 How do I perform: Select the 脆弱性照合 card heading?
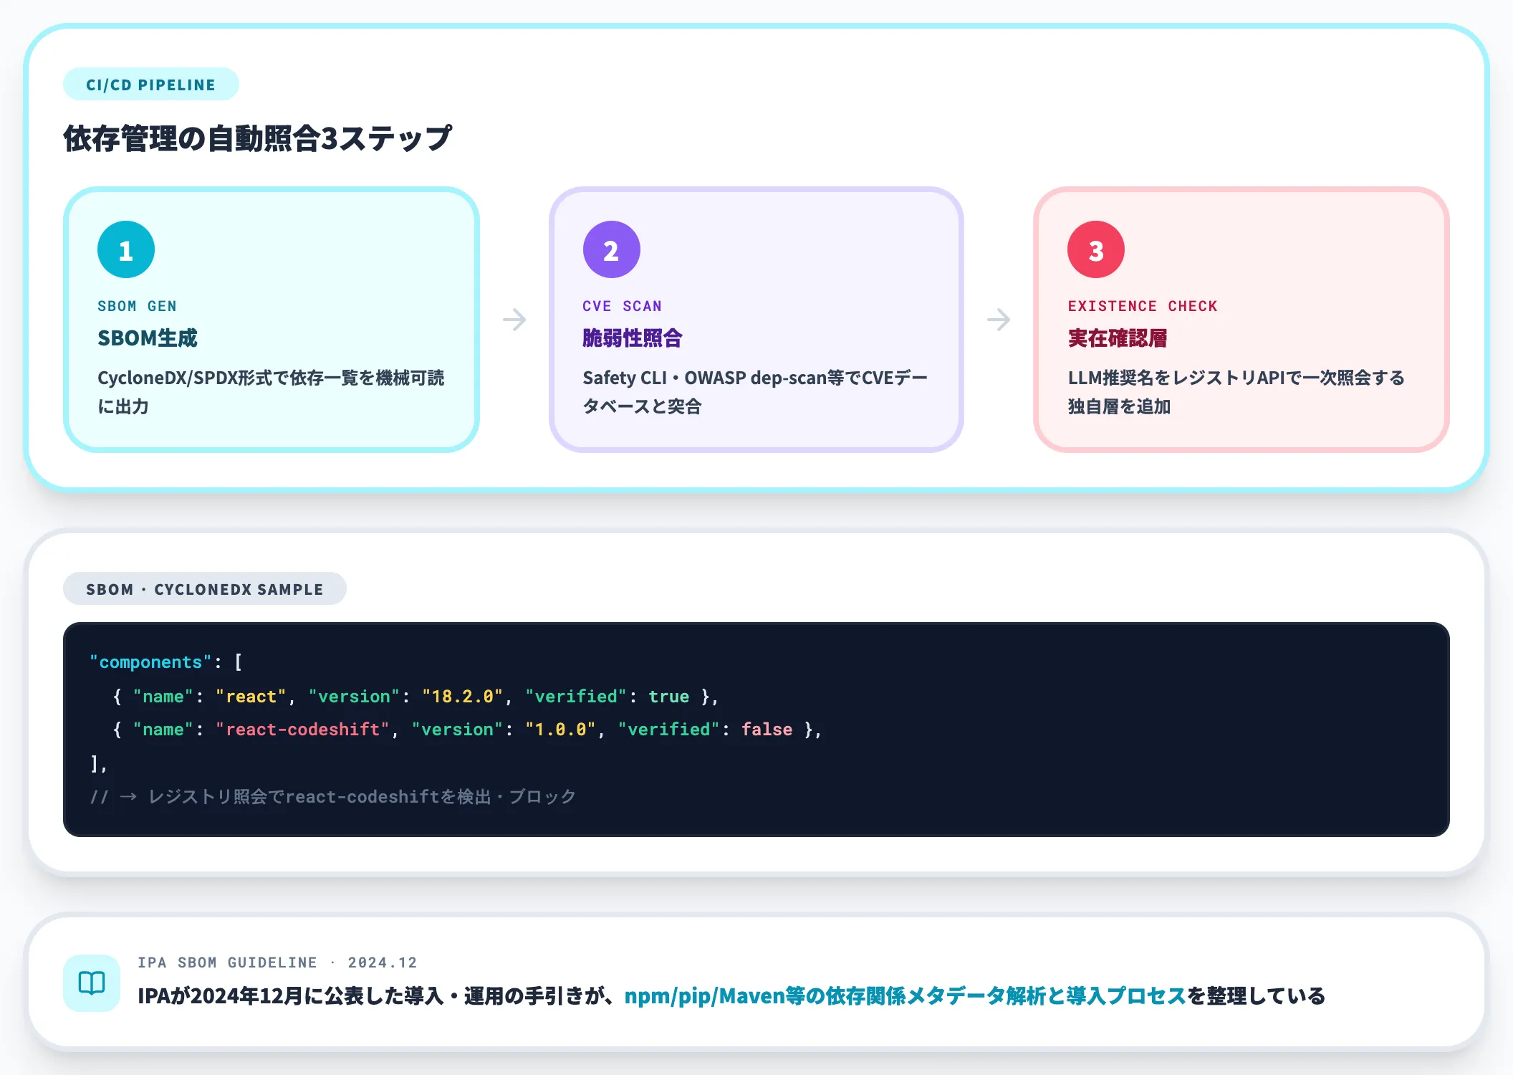[633, 338]
